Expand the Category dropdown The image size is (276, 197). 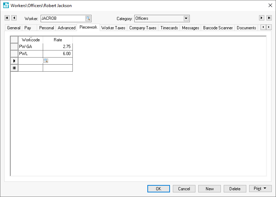click(x=186, y=19)
